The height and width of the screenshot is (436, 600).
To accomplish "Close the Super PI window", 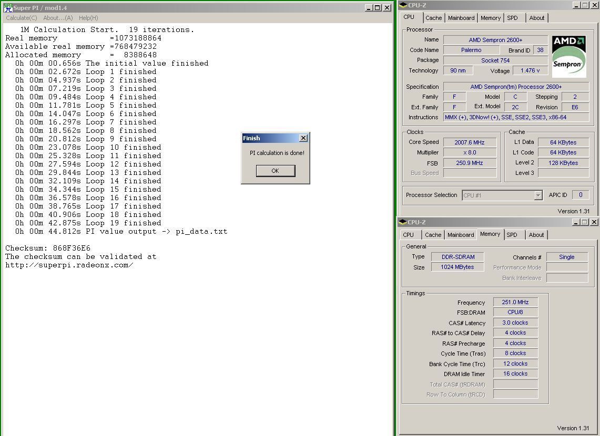I will (387, 8).
